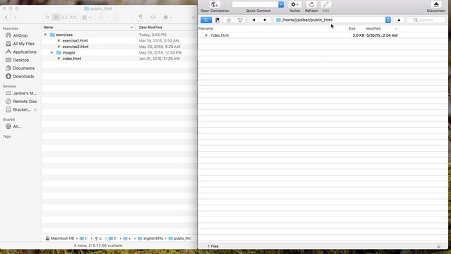Open the Finder arrange-by dropdown
Viewport: 451px width, 254px height.
click(x=86, y=17)
